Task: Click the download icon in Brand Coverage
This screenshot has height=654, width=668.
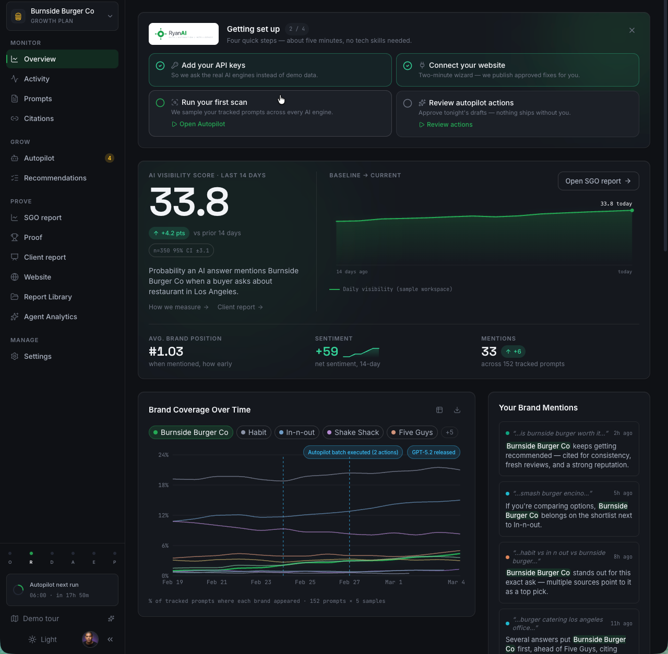Action: [x=457, y=410]
